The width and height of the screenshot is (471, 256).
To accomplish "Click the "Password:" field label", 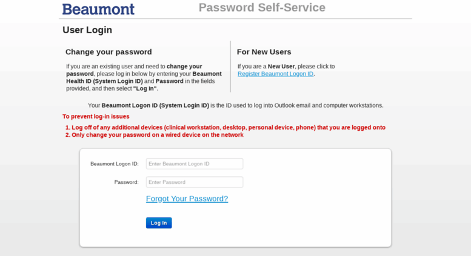I will click(126, 182).
